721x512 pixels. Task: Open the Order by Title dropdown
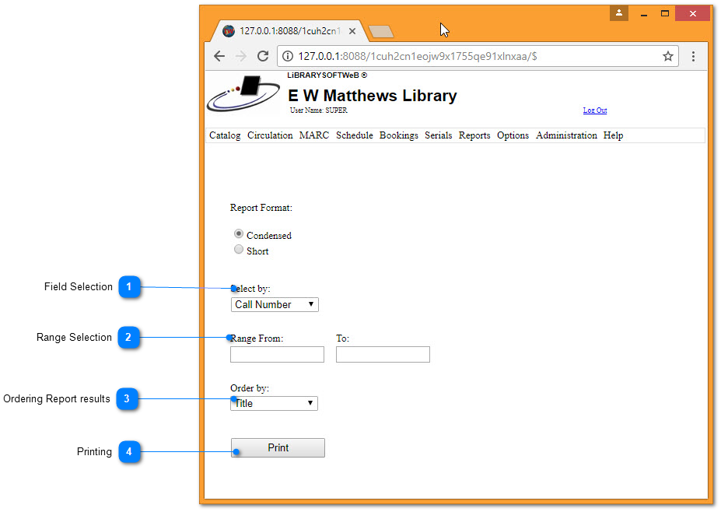[274, 403]
